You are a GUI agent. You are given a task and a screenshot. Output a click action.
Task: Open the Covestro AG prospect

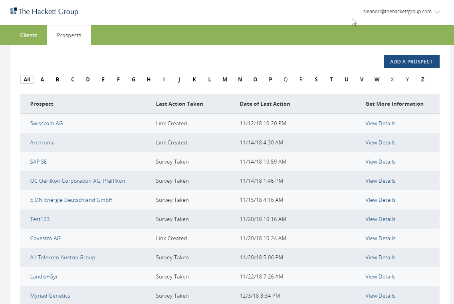tap(46, 238)
